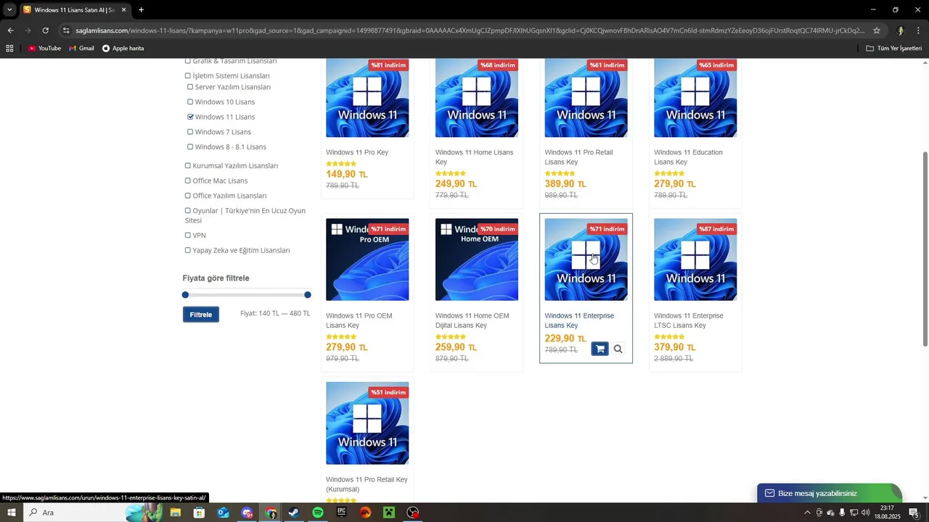This screenshot has width=929, height=522.
Task: Check the VPN filter checkbox
Action: pyautogui.click(x=187, y=236)
